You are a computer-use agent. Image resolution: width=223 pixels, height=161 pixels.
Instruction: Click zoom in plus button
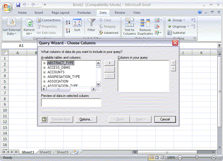point(214,158)
